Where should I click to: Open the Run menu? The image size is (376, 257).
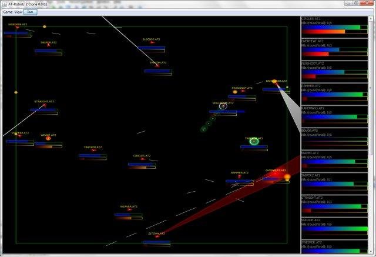tap(30, 12)
